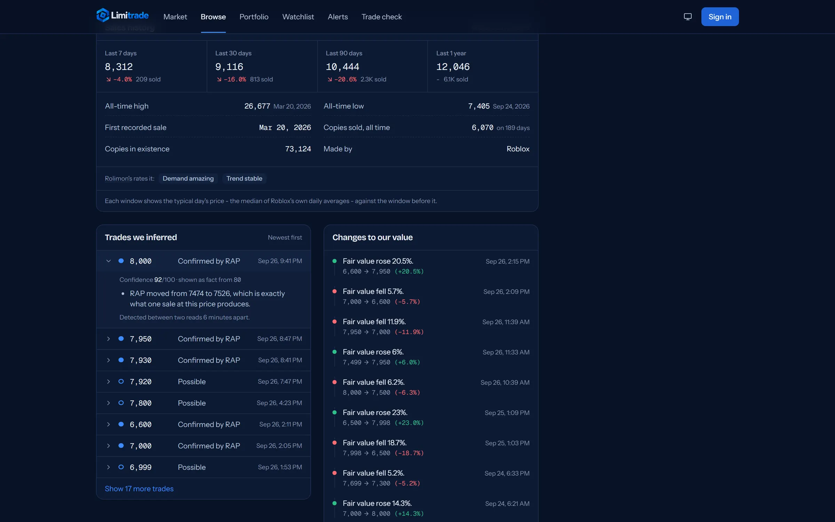This screenshot has height=522, width=835.
Task: Click the Fair value rose 14.3% entry
Action: coord(431,508)
